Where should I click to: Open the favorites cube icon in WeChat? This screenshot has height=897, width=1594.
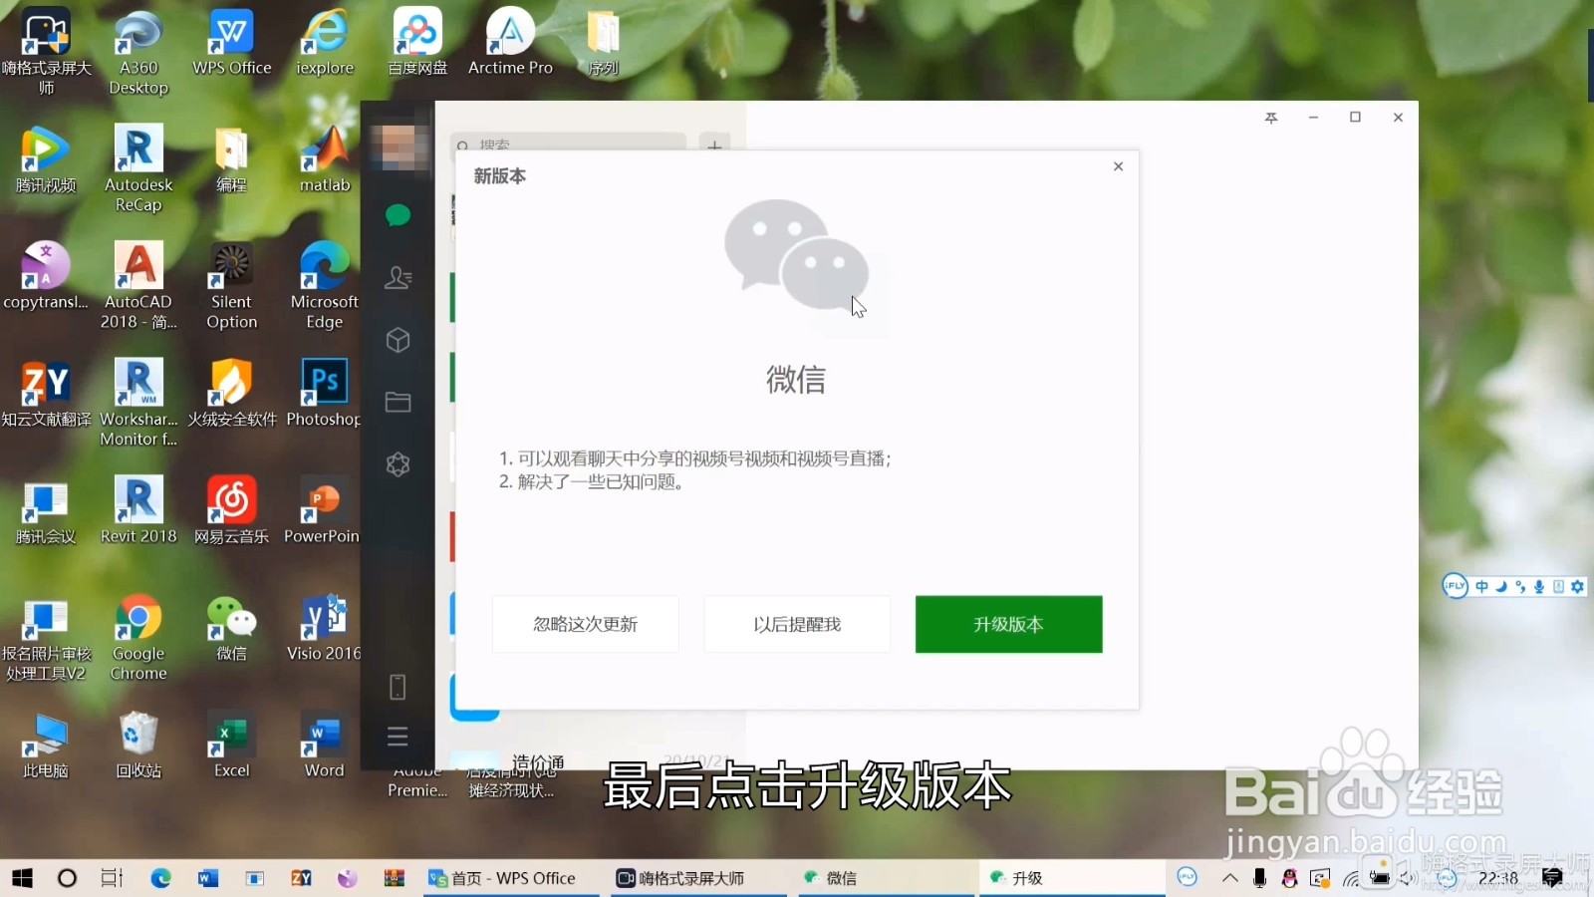tap(398, 340)
